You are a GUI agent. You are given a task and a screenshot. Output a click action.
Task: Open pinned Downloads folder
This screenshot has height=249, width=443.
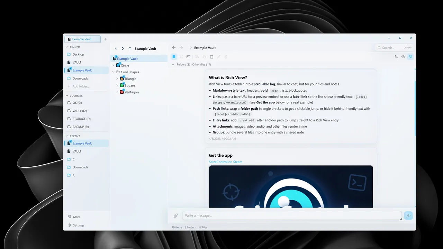[x=86, y=78]
